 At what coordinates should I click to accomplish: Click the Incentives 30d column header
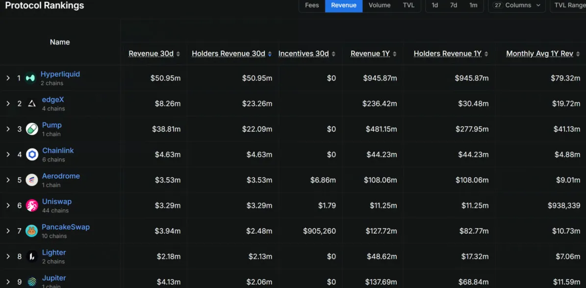tap(304, 54)
